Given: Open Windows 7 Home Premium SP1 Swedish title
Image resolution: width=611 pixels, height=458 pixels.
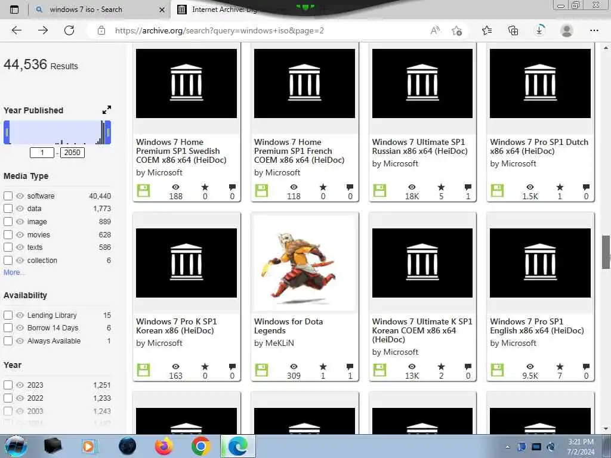Looking at the screenshot, I should [181, 151].
